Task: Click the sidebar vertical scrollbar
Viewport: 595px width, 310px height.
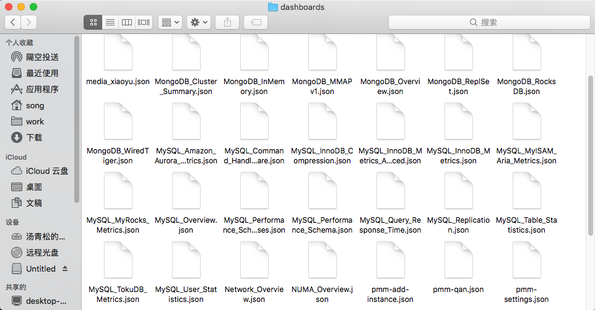Action: pos(77,119)
